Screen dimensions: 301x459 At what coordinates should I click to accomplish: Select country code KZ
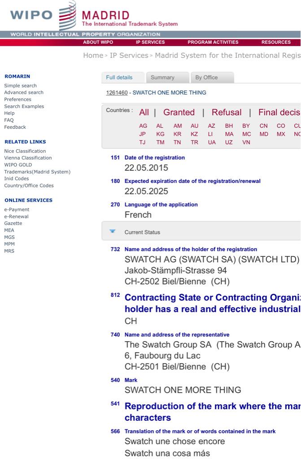194,134
